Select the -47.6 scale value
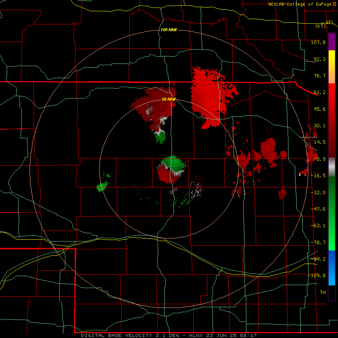The height and width of the screenshot is (338, 338). coord(318,209)
